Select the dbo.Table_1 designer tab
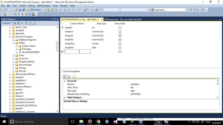This screenshot has width=223, height=125. click(x=80, y=19)
